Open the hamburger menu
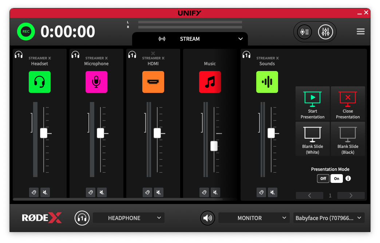The image size is (380, 243). 361,32
